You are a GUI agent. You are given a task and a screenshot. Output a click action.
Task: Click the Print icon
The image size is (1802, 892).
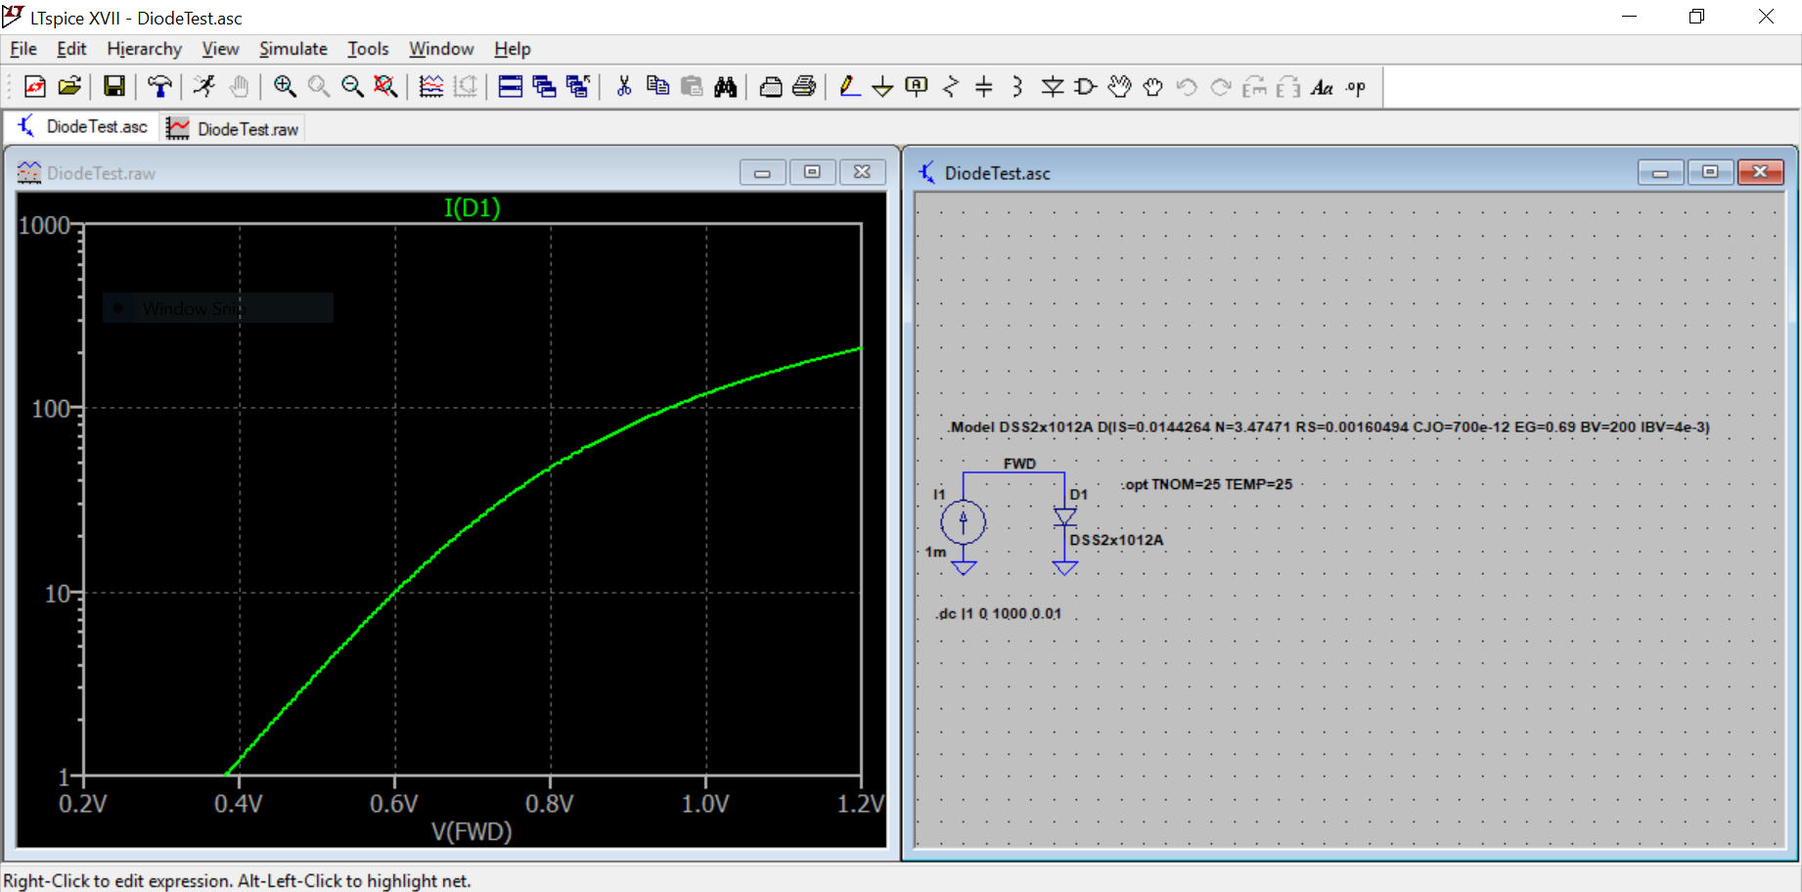coord(804,87)
